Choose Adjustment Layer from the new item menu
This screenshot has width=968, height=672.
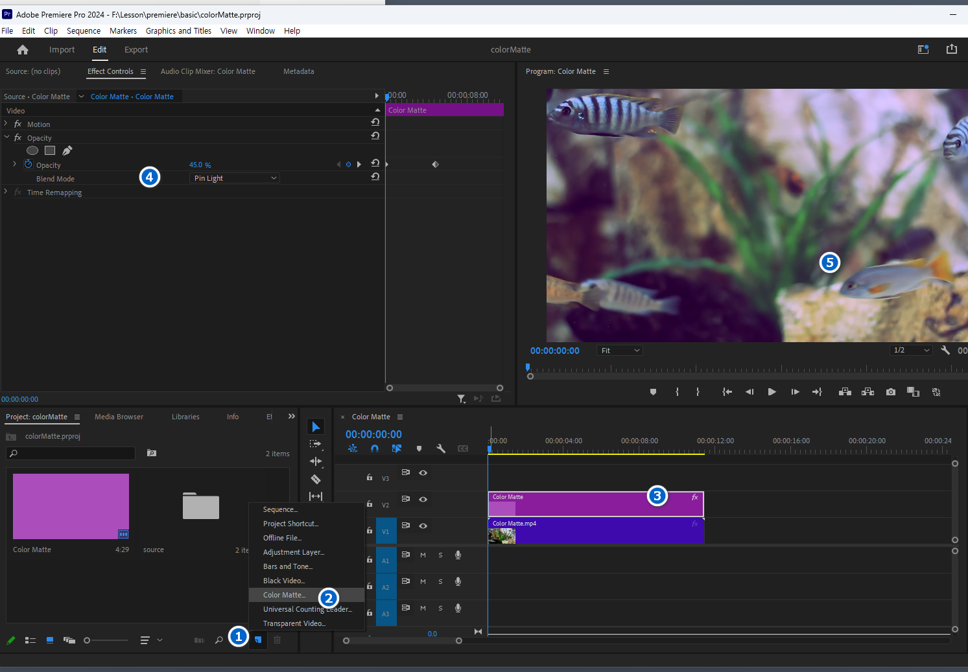click(x=293, y=552)
